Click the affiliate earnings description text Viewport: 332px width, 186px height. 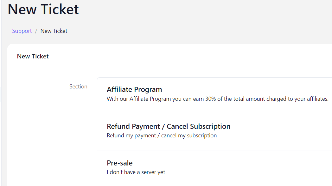click(x=217, y=99)
